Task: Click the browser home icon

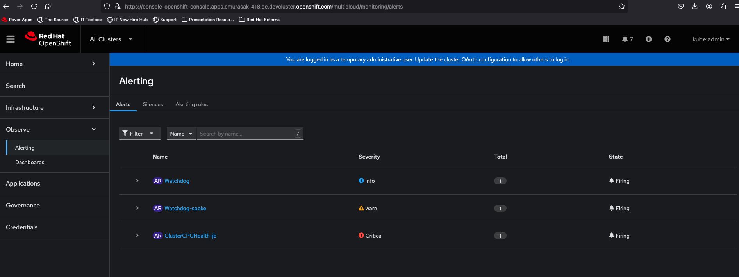Action: coord(48,6)
